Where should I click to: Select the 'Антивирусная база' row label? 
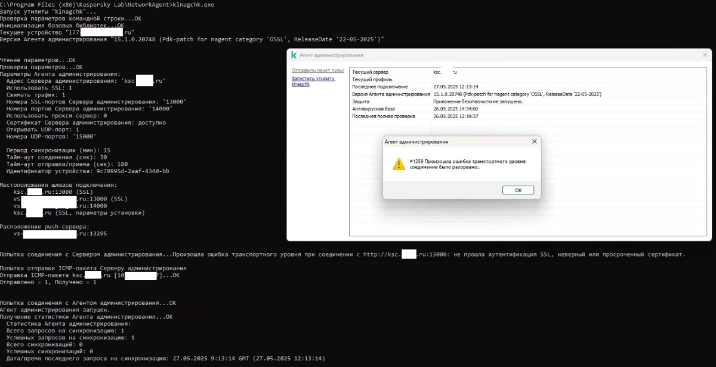click(374, 109)
